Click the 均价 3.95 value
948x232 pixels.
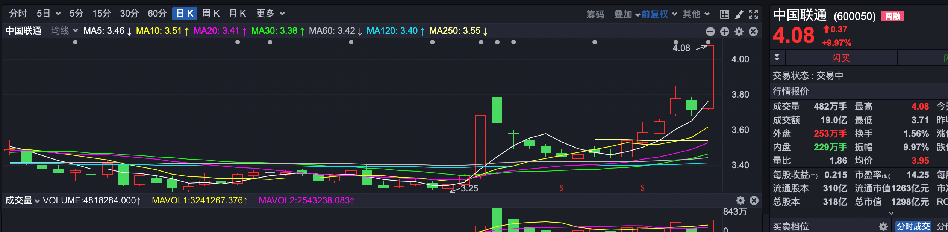click(x=920, y=161)
